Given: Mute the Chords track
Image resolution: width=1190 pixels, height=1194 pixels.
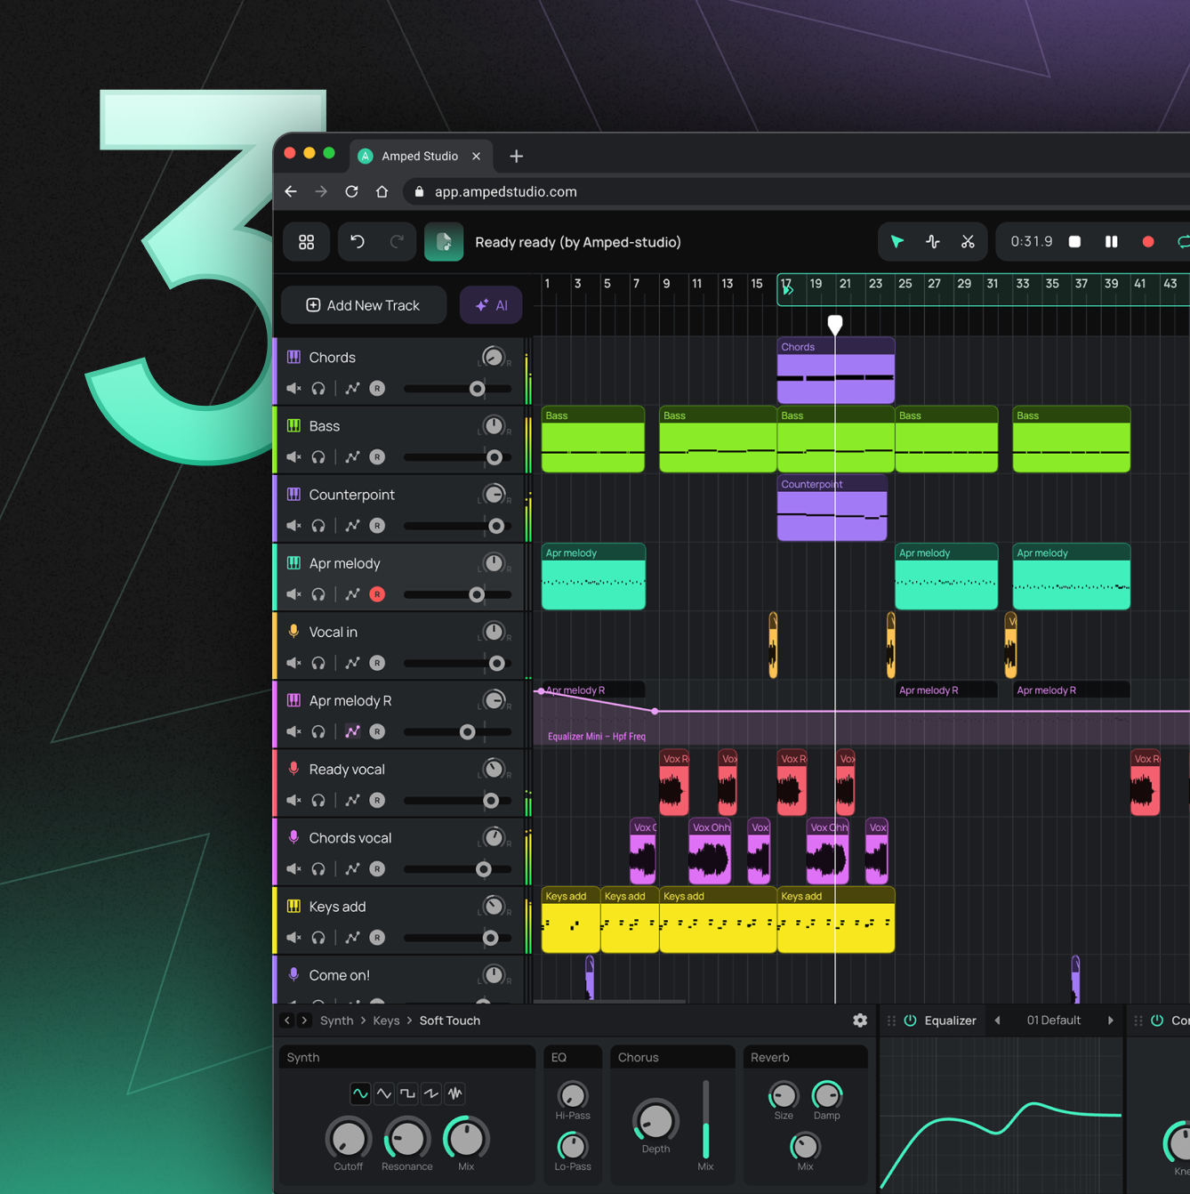Looking at the screenshot, I should tap(293, 389).
